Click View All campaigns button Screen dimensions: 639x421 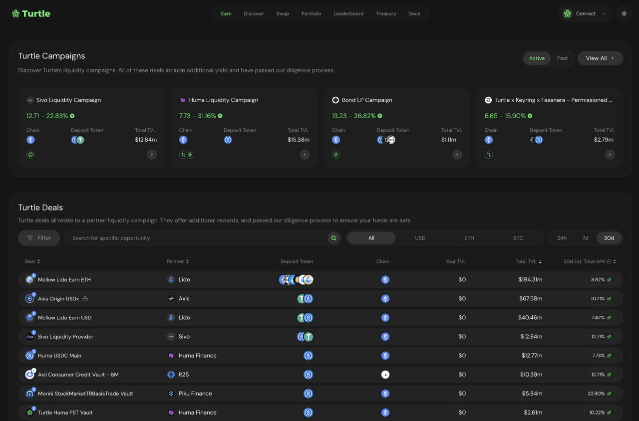tap(600, 58)
